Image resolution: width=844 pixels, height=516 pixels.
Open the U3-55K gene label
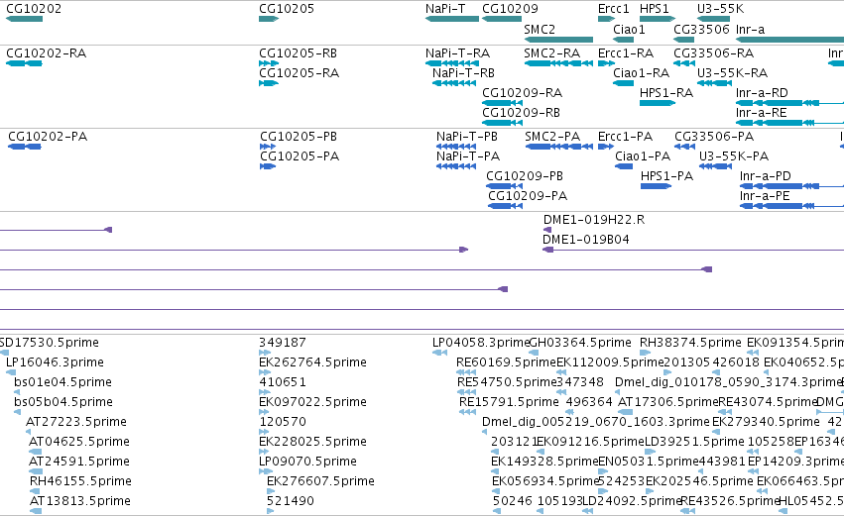[720, 9]
